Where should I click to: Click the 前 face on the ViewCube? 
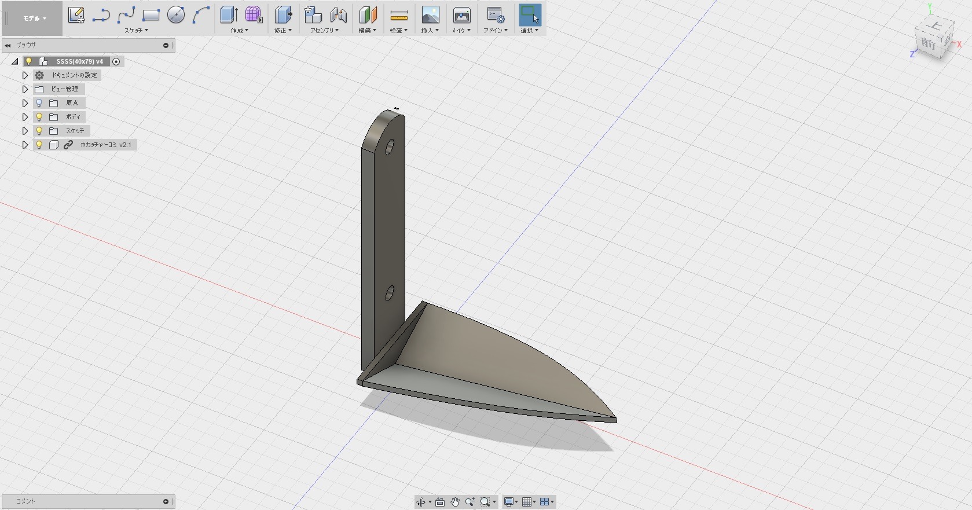(929, 44)
